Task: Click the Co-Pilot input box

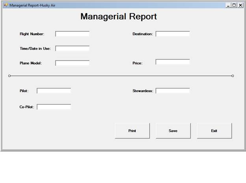Action: point(54,107)
